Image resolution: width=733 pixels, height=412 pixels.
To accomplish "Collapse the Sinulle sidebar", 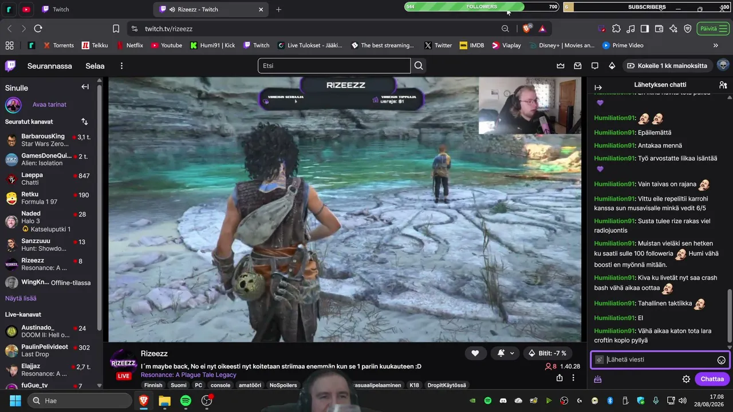I will pos(85,87).
